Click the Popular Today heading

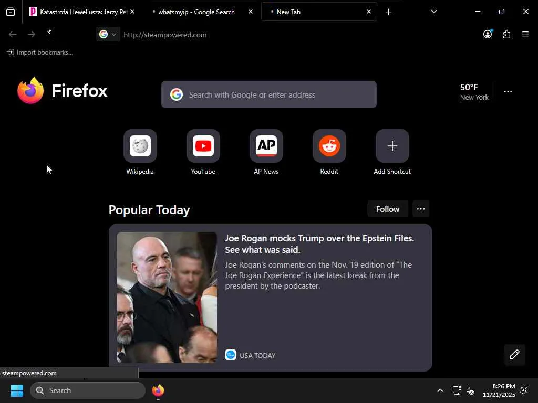coord(149,210)
